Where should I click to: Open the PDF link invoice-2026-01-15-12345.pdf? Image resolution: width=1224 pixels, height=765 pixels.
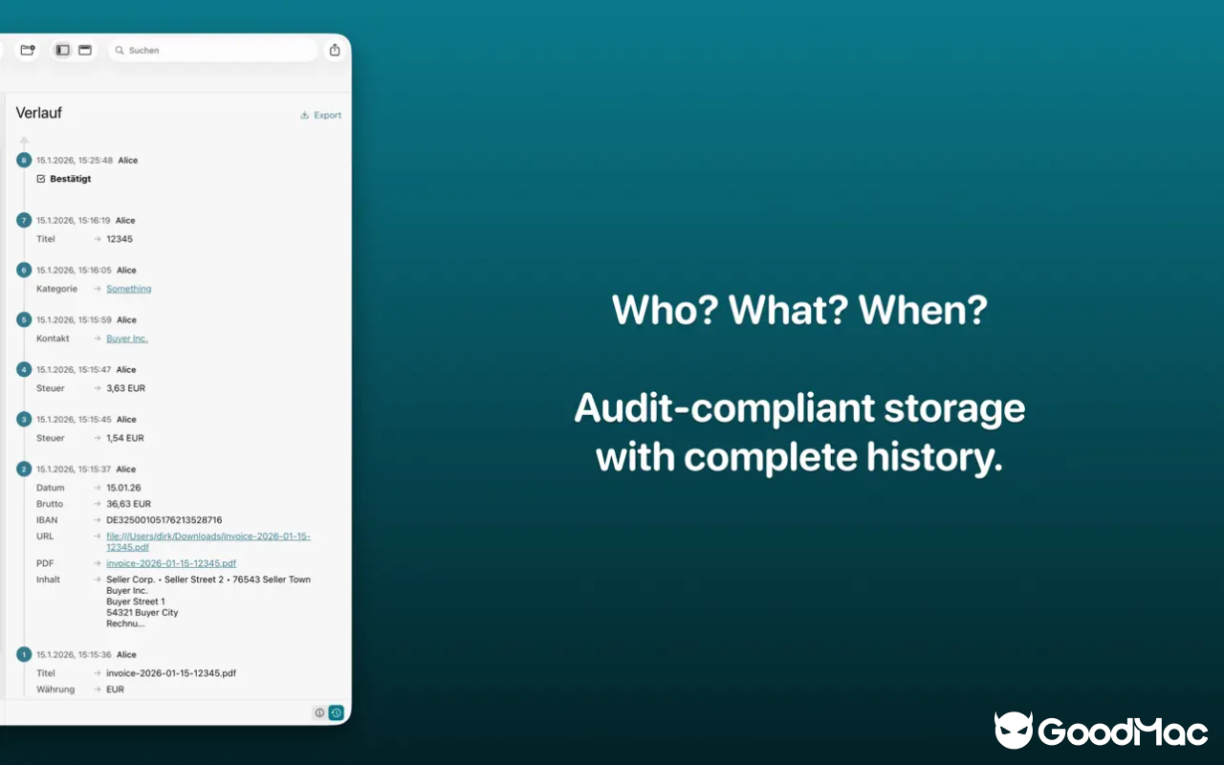point(171,563)
